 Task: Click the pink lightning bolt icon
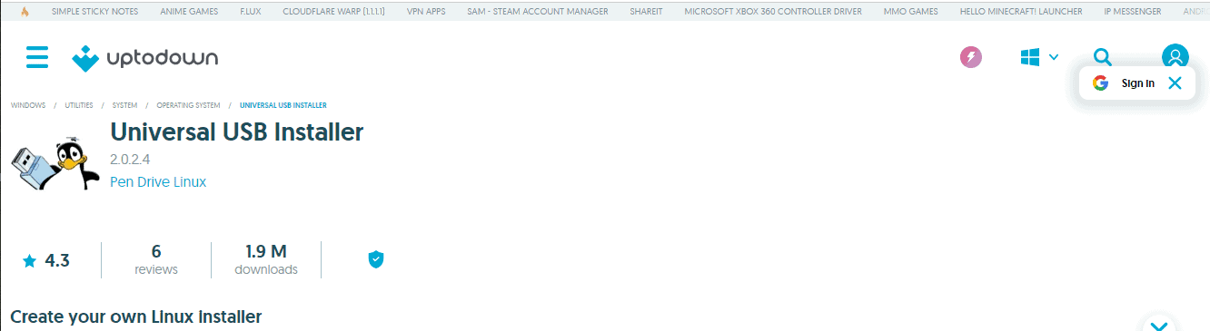(971, 58)
